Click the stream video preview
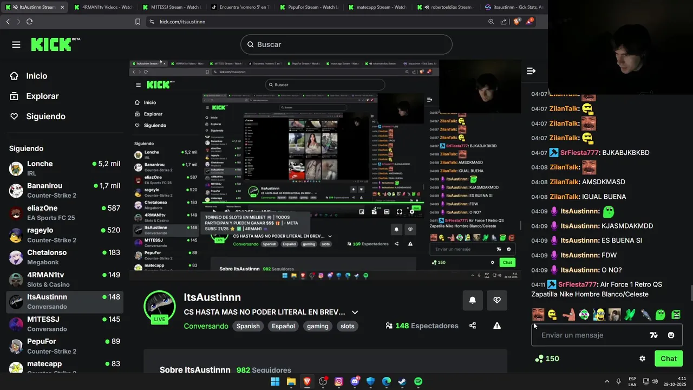This screenshot has width=693, height=390. (x=325, y=171)
